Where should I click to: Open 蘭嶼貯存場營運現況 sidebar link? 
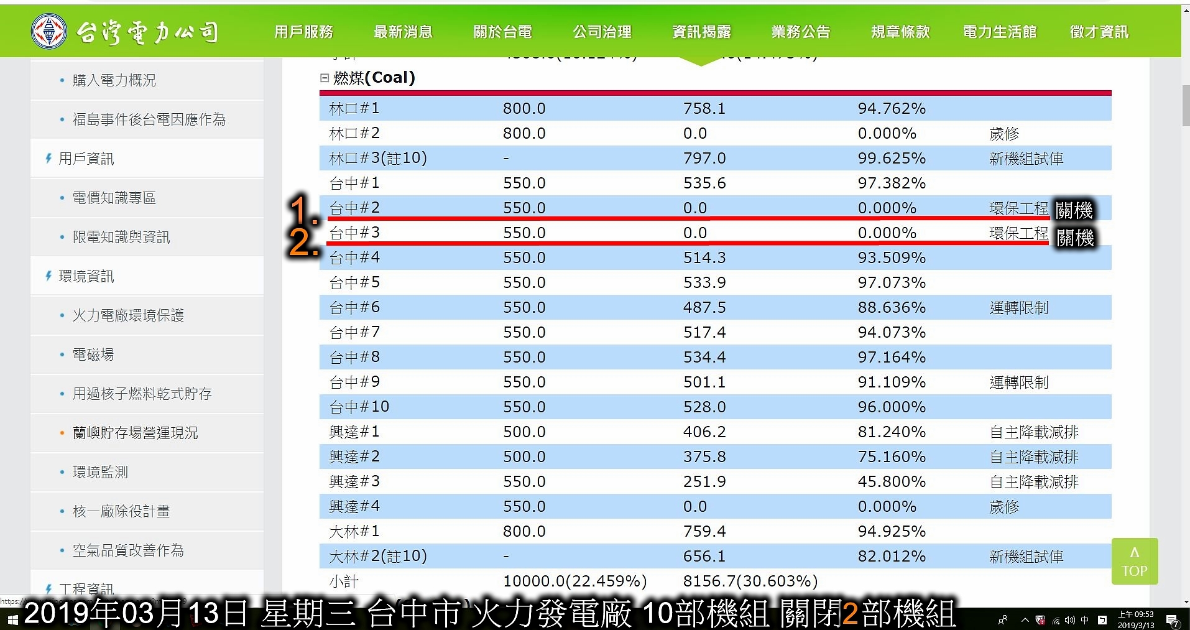[136, 433]
